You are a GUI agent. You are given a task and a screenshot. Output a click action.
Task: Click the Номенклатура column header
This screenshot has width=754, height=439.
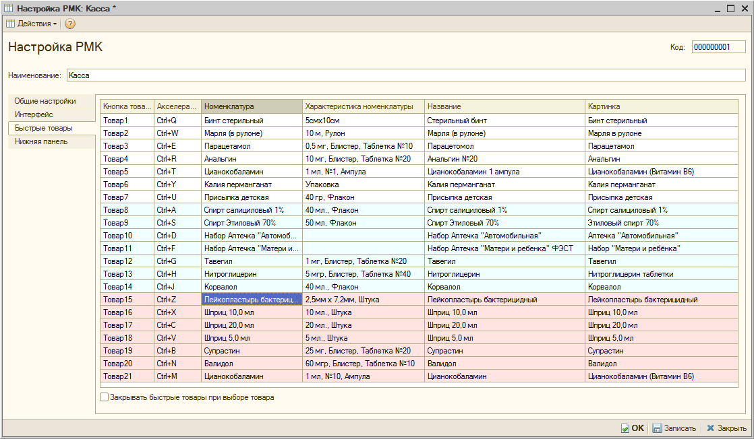[252, 106]
